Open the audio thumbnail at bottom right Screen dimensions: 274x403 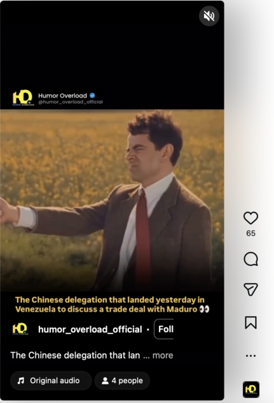point(251,390)
